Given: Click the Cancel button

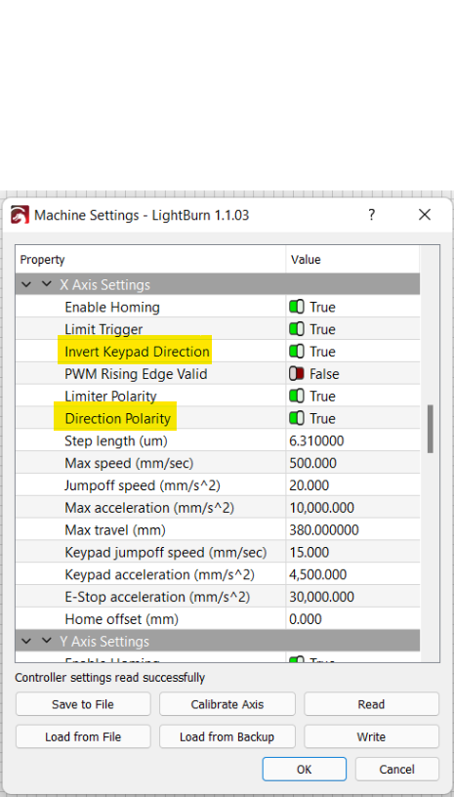Looking at the screenshot, I should click(x=396, y=769).
